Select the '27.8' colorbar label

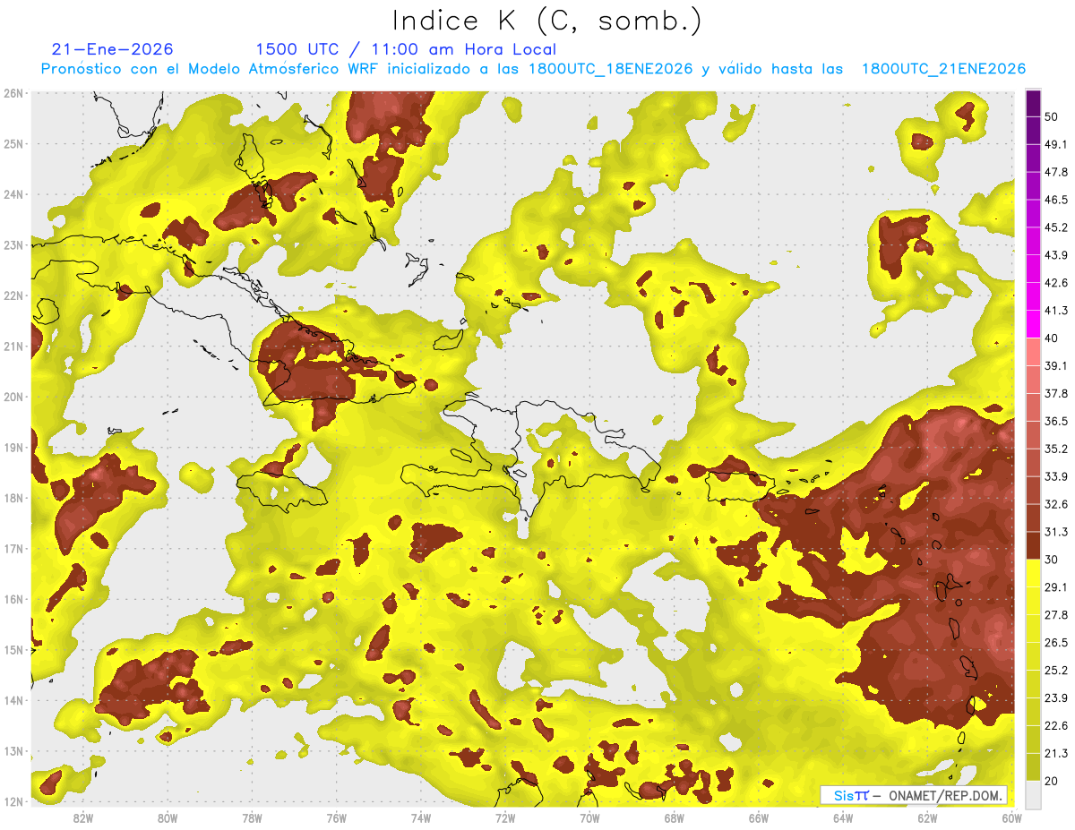coord(1056,615)
